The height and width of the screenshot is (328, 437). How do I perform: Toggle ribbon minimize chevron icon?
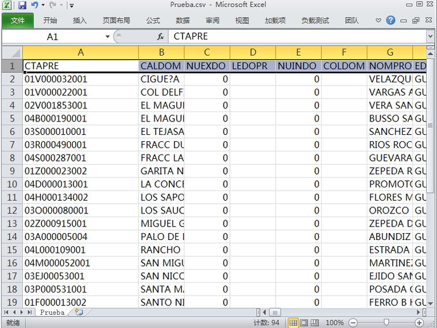point(378,20)
